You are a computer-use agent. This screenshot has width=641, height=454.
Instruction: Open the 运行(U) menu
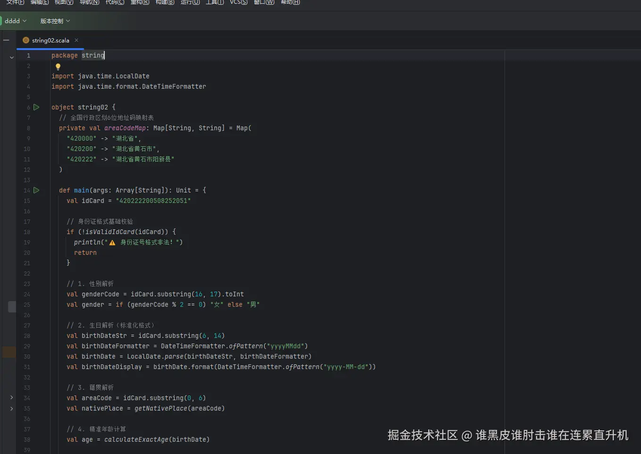[x=190, y=2]
